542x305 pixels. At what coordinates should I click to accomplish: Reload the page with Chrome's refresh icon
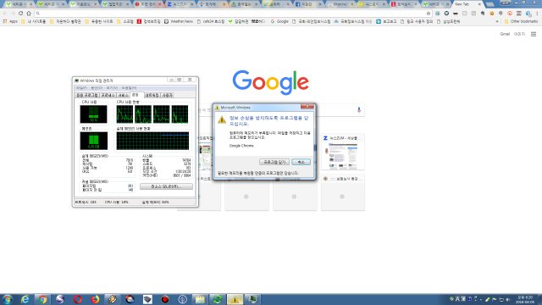click(20, 14)
